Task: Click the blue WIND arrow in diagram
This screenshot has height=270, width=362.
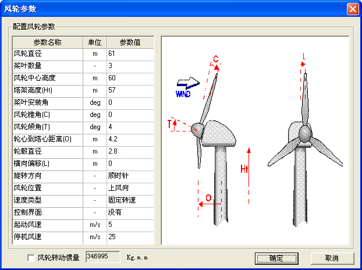Action: tap(188, 84)
